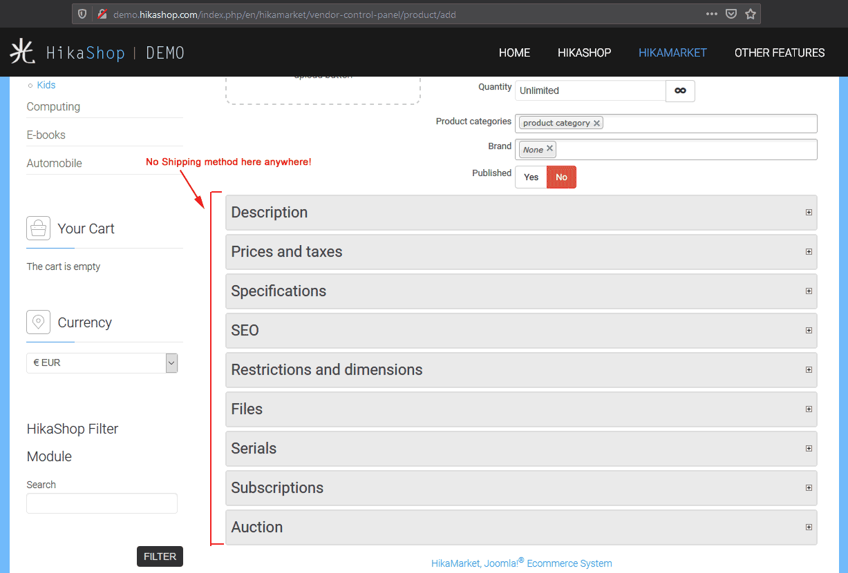Screen dimensions: 848x573
Task: Click the unlimited quantity infinity button
Action: 680,90
